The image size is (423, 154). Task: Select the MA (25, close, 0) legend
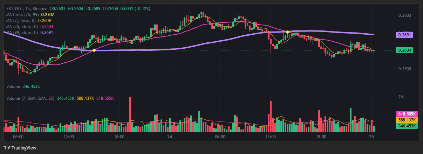point(22,27)
